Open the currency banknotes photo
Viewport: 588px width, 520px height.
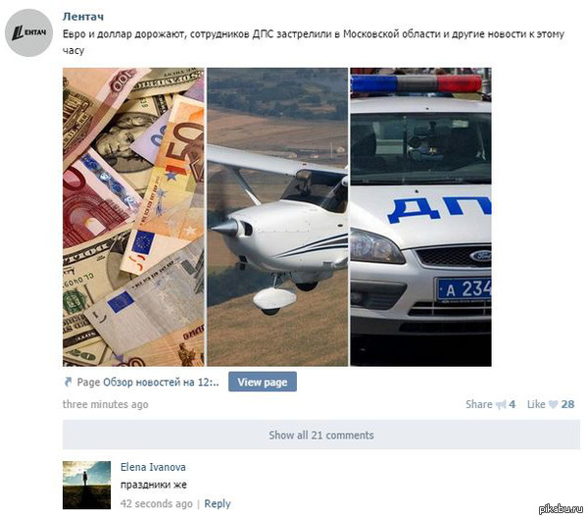133,217
